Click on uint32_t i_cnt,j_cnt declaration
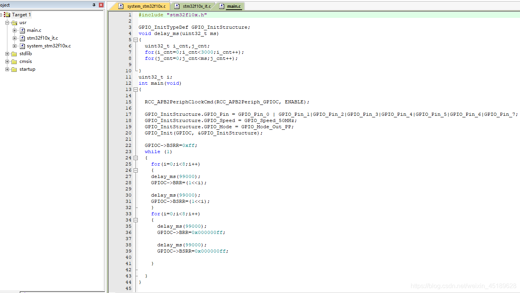Image resolution: width=520 pixels, height=293 pixels. pyautogui.click(x=177, y=46)
